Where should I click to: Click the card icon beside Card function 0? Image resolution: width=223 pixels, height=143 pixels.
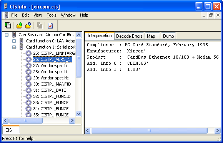tap(21, 41)
